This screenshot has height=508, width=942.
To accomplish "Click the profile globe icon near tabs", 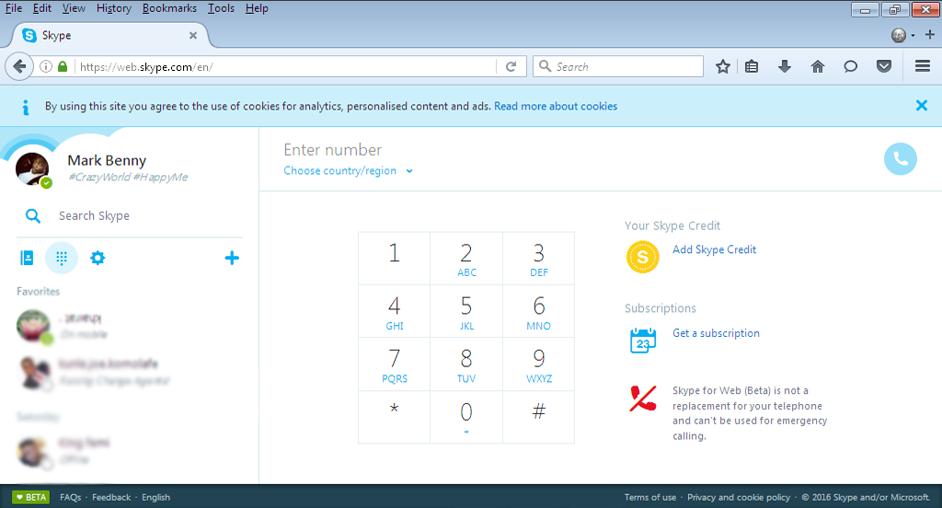I will tap(899, 36).
